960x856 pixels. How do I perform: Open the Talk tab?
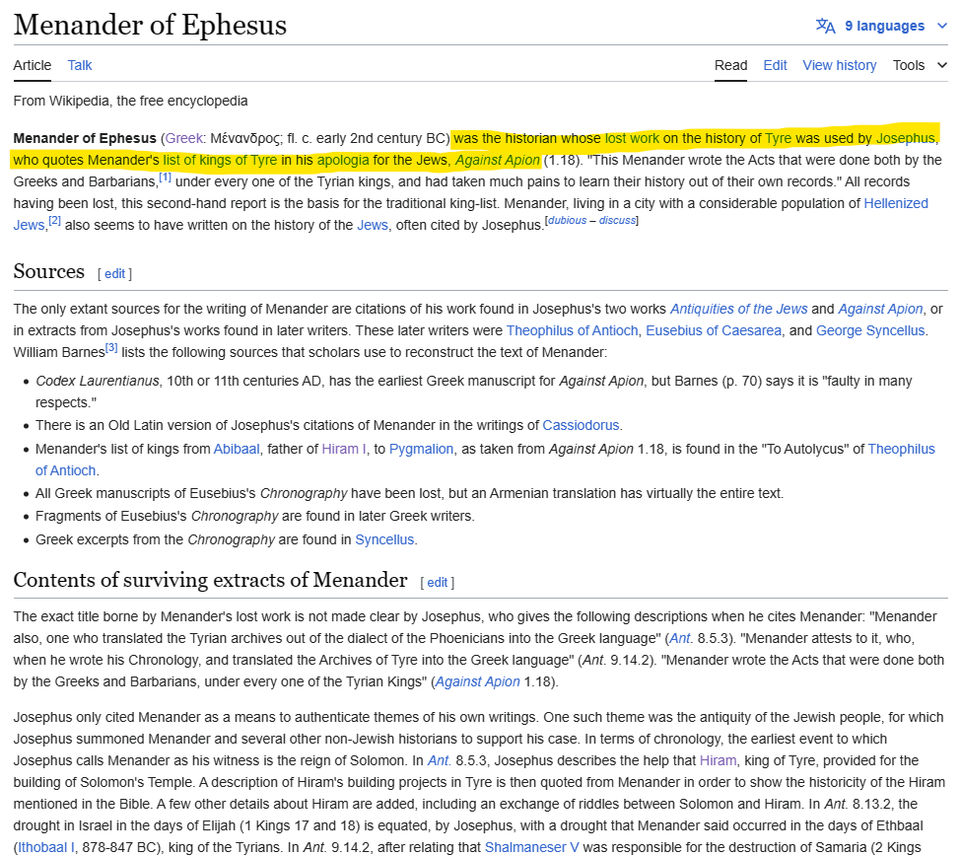click(x=80, y=65)
